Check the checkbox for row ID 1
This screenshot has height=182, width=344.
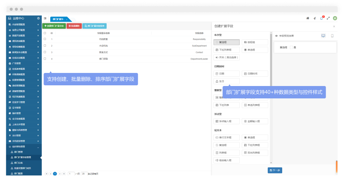tap(45, 39)
